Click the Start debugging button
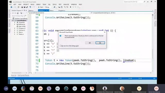Image resolution: width=165 pixels, height=93 pixels. 41,7
